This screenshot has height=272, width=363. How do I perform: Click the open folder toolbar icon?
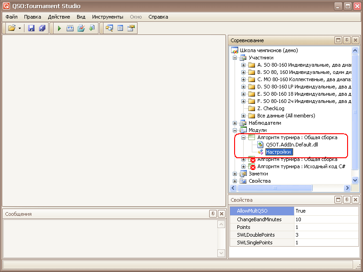11,28
